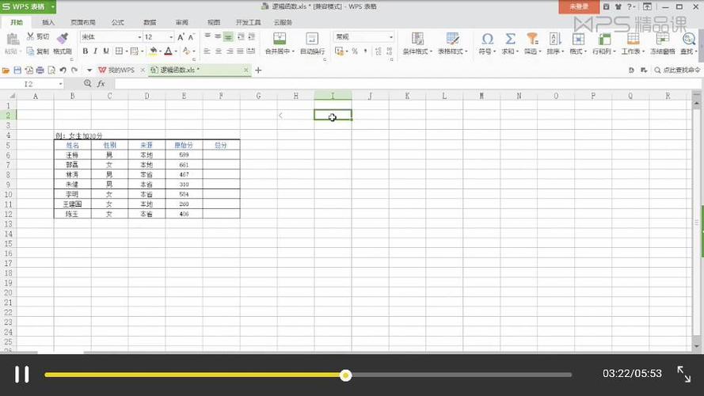Open the font color dropdown arrow
The height and width of the screenshot is (396, 704).
tap(176, 51)
